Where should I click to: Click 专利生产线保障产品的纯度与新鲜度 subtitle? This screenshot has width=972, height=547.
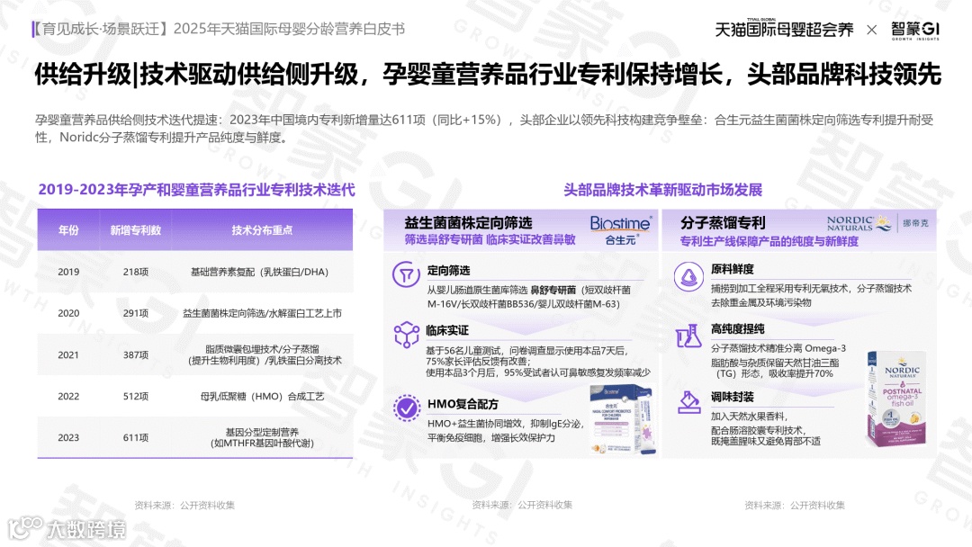point(769,241)
